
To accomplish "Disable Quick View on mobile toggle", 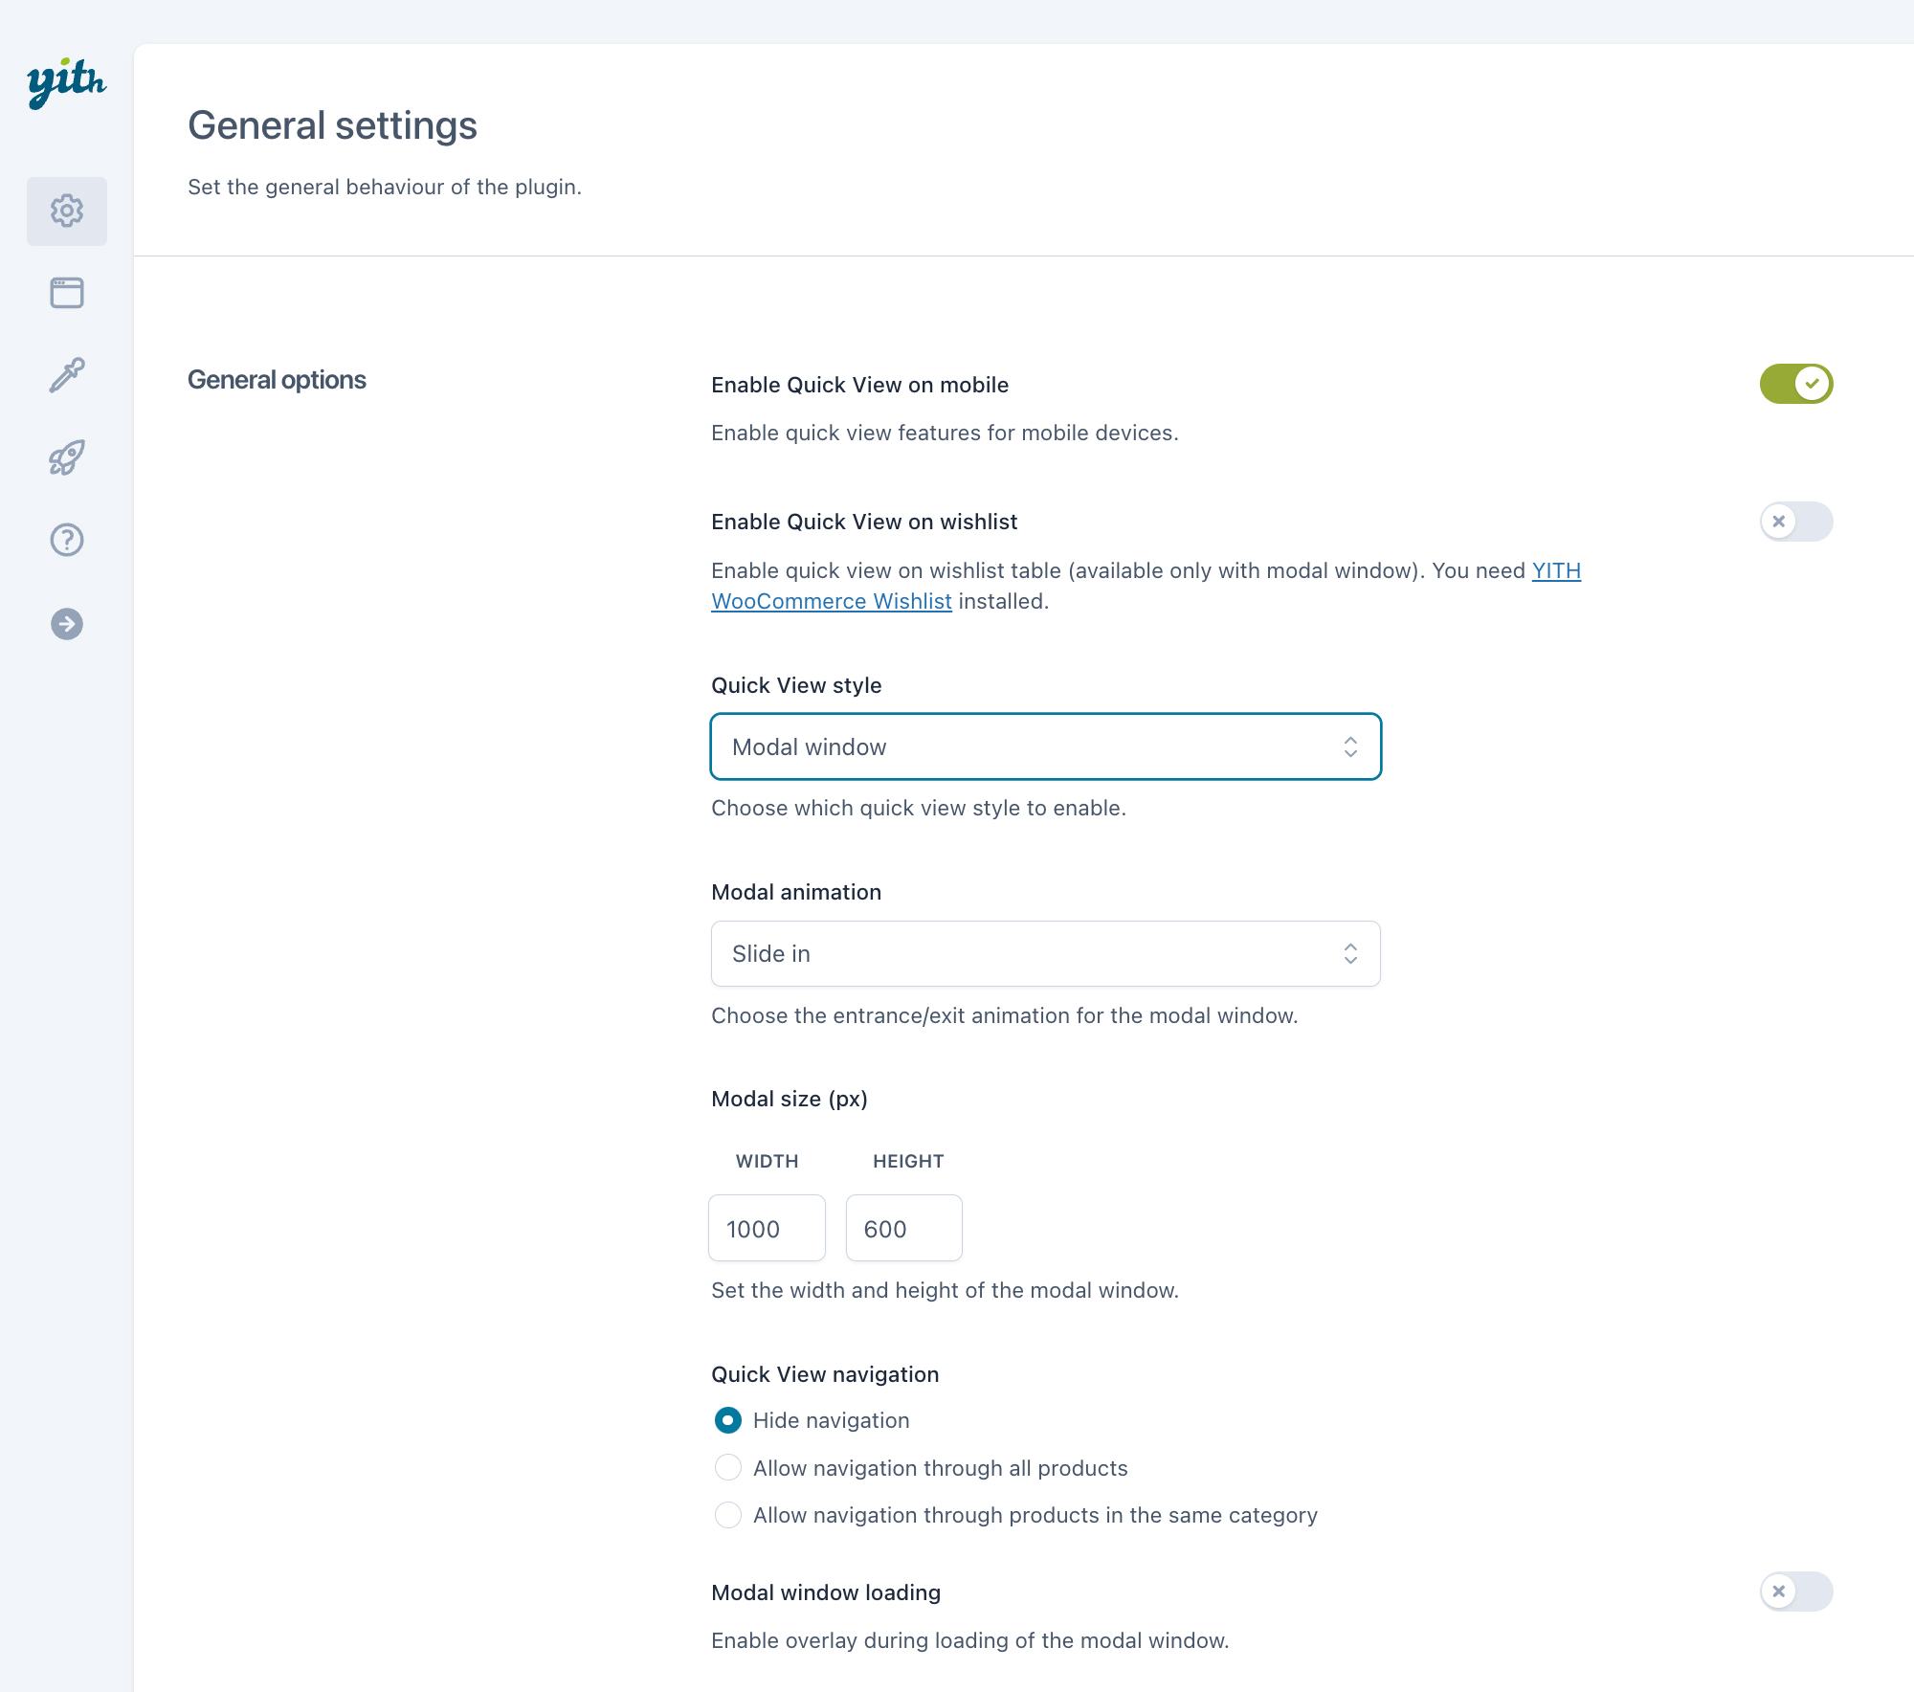I will click(x=1795, y=384).
